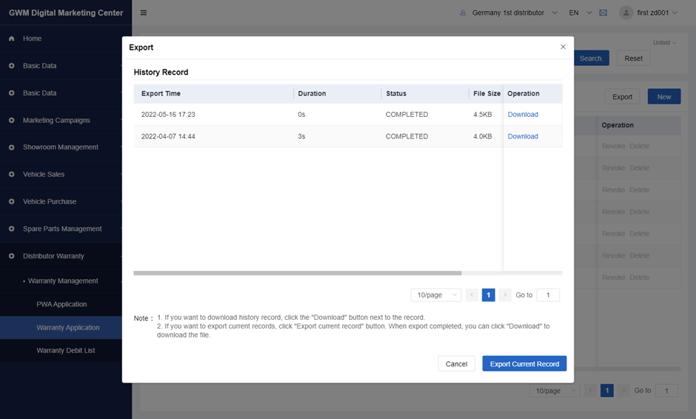
Task: Click background page Go to input
Action: (666, 391)
